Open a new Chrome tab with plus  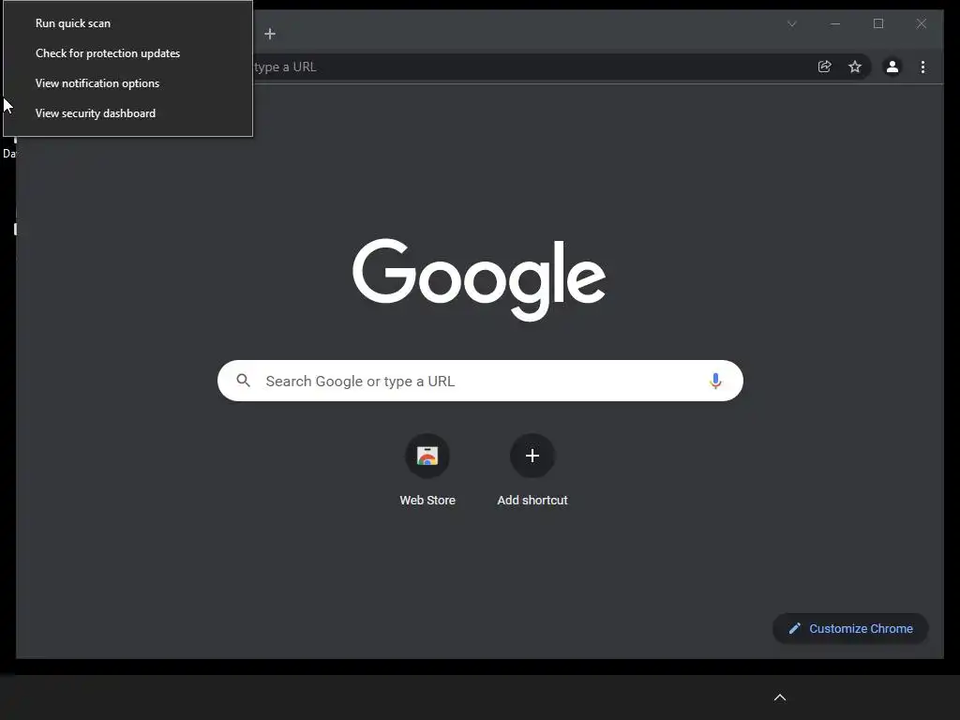coord(270,34)
